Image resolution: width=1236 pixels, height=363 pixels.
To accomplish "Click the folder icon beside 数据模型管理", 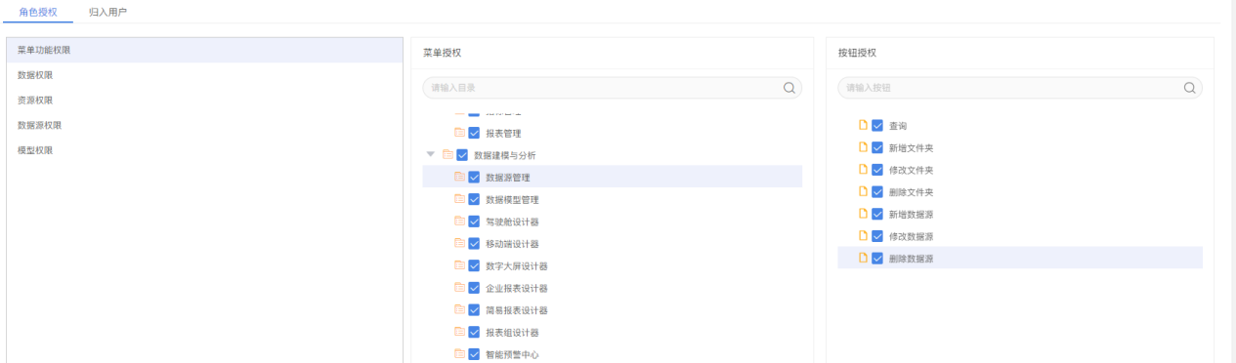I will coord(459,199).
